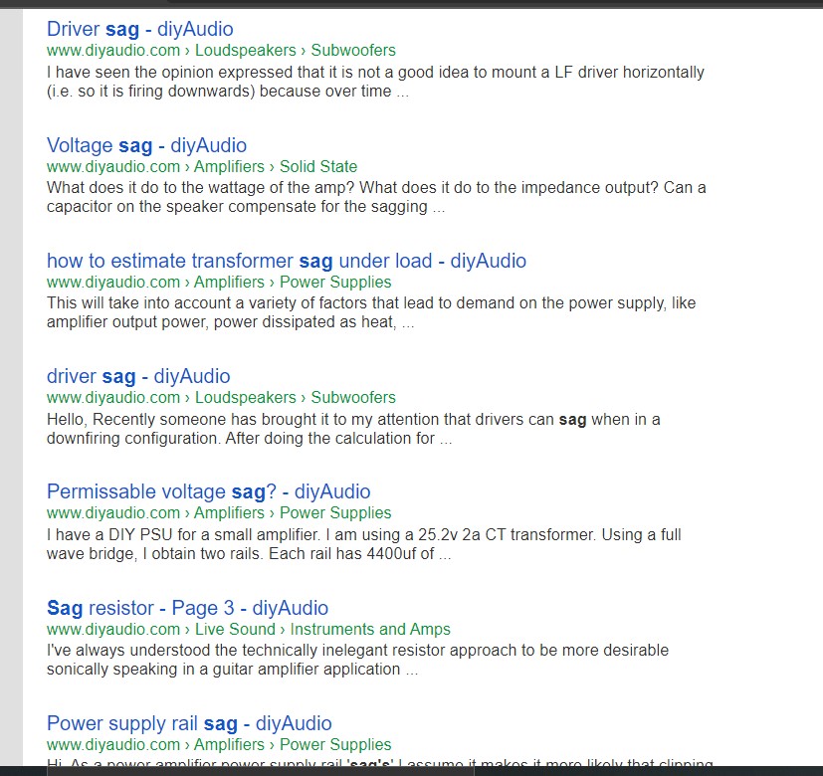Click snippet 'Hello, Recently someone has brought it'
Screen dimensions: 823x776
353,429
